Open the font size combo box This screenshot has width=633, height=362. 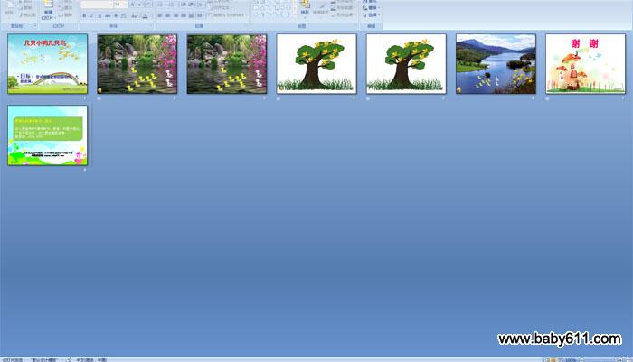[120, 5]
